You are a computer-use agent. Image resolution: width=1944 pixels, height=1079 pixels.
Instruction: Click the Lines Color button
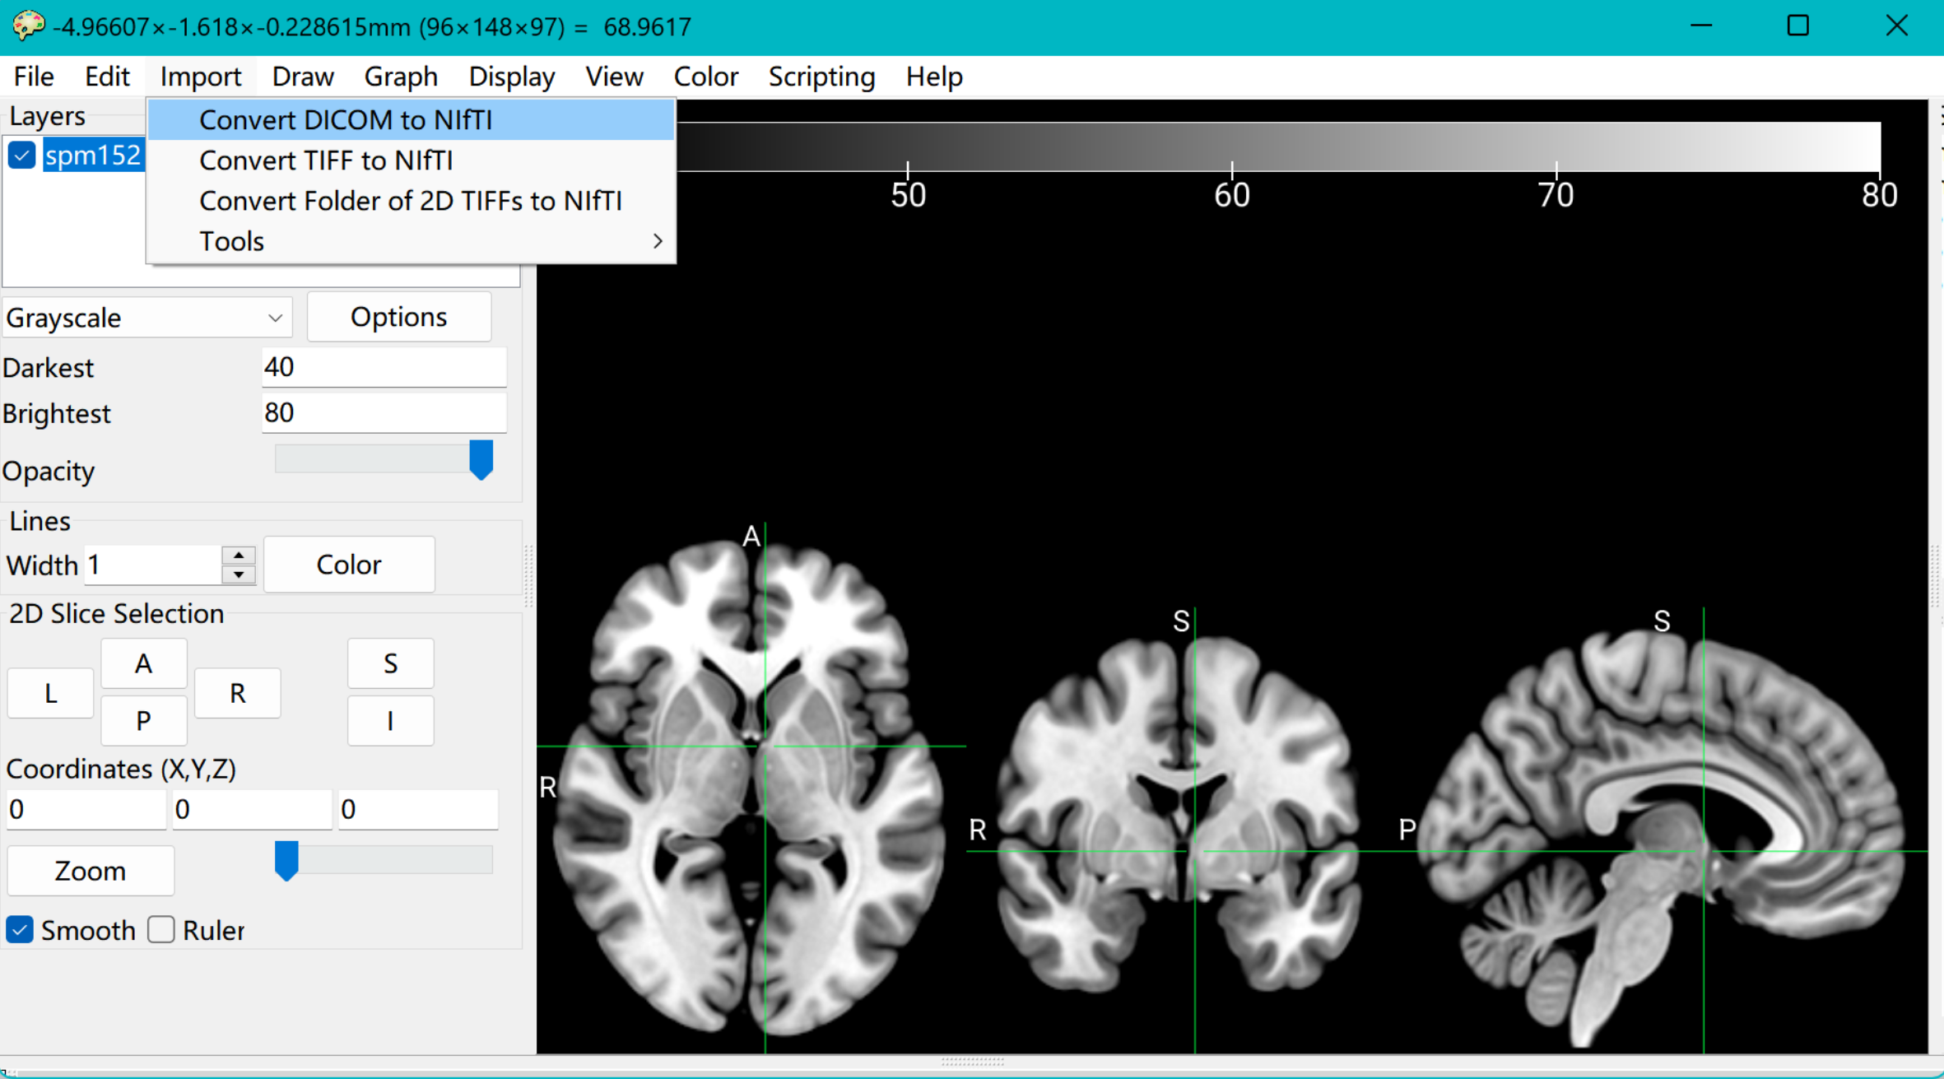click(x=349, y=565)
